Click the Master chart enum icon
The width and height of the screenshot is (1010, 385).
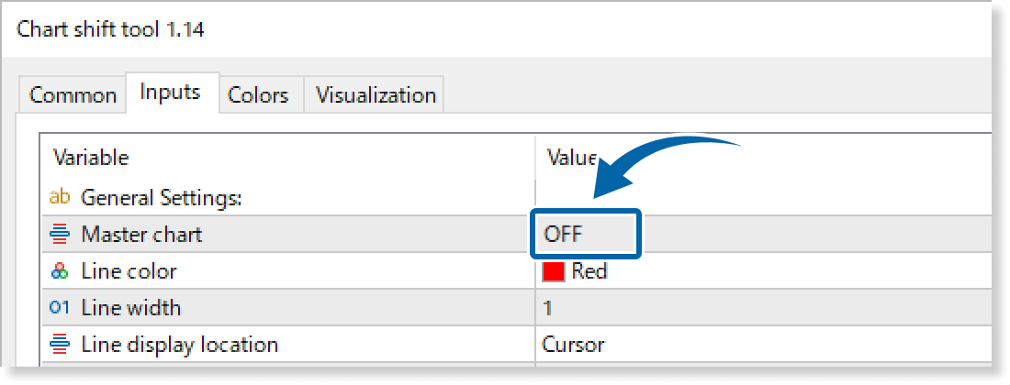[60, 235]
